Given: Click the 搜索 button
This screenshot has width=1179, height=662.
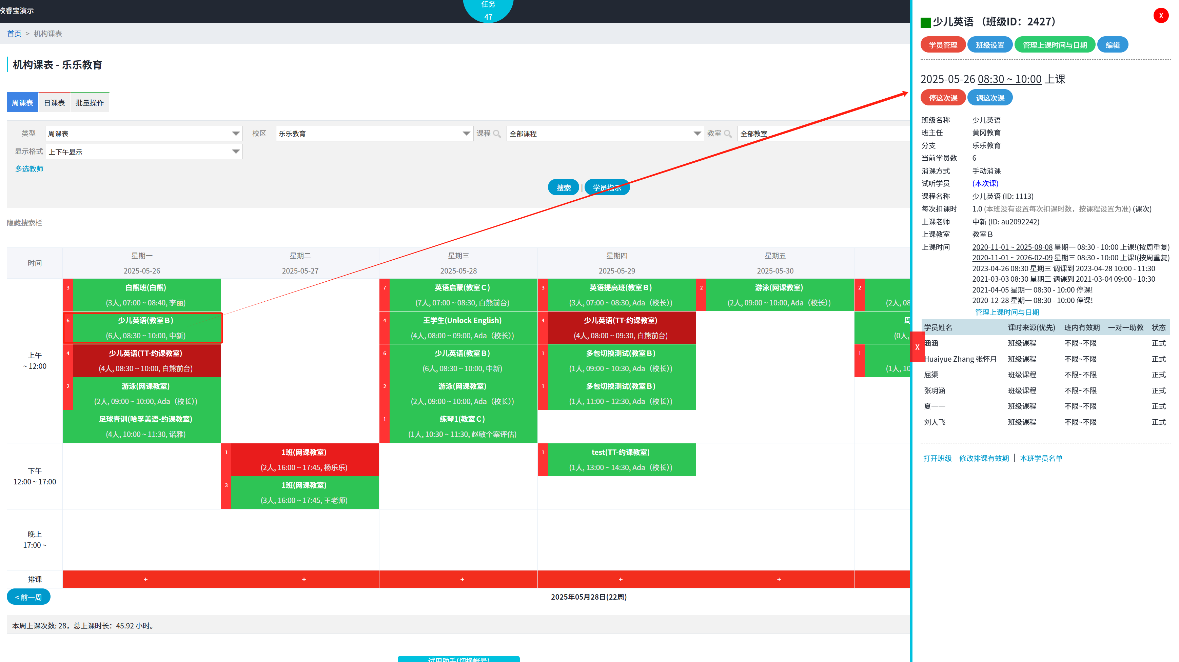Looking at the screenshot, I should point(564,187).
